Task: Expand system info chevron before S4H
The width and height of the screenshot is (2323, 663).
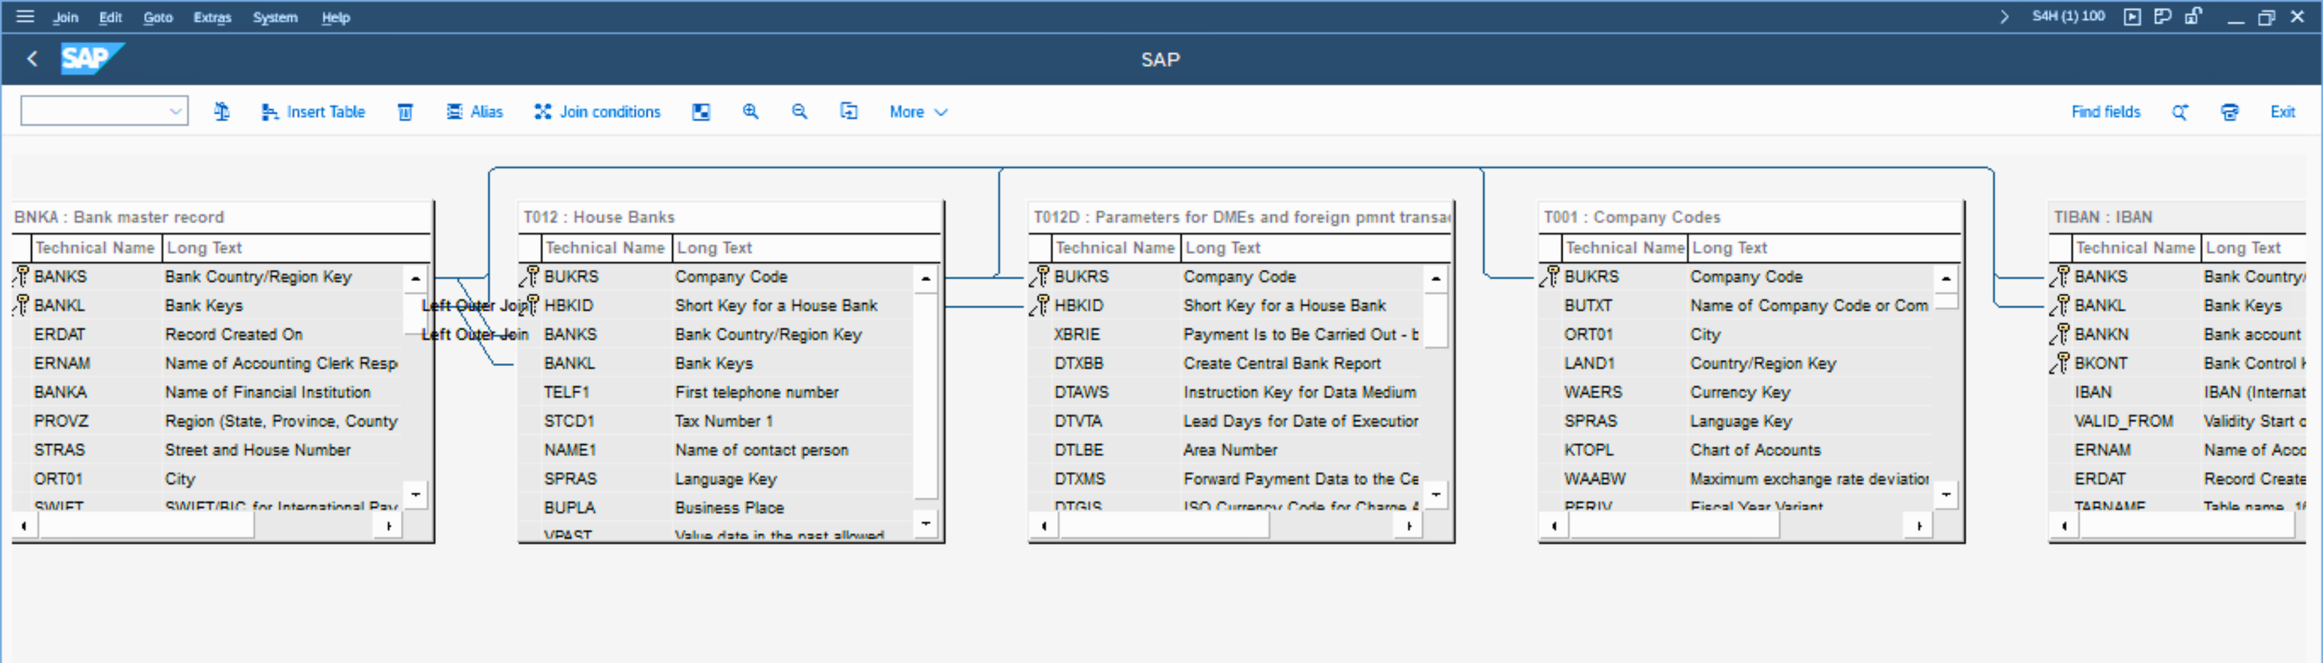Action: pos(2004,16)
